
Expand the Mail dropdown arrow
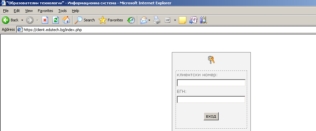click(149, 20)
